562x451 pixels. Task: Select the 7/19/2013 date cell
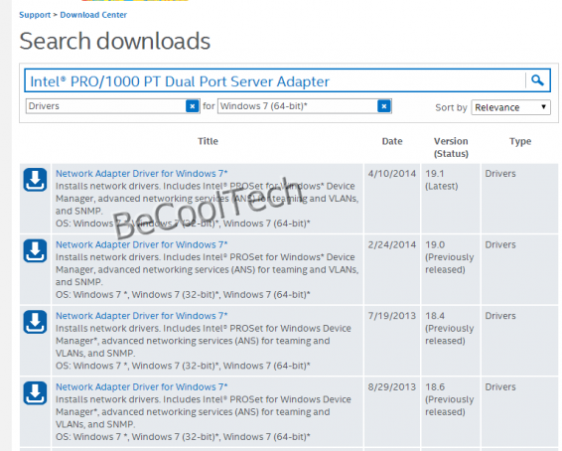click(x=392, y=341)
